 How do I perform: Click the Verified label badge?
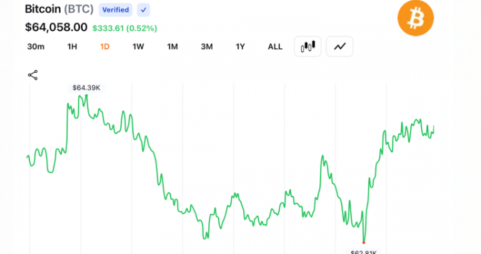point(116,10)
